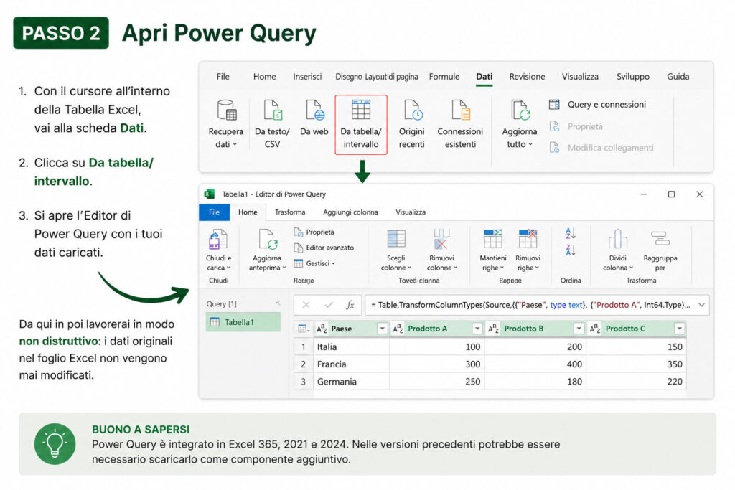Open the Recupera dati dropdown arrow

click(235, 144)
